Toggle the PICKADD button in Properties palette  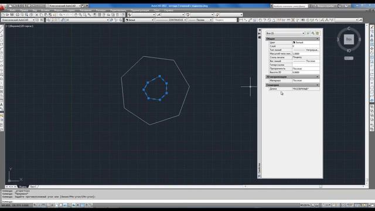pos(308,33)
